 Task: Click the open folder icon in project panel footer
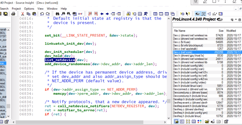(207, 122)
